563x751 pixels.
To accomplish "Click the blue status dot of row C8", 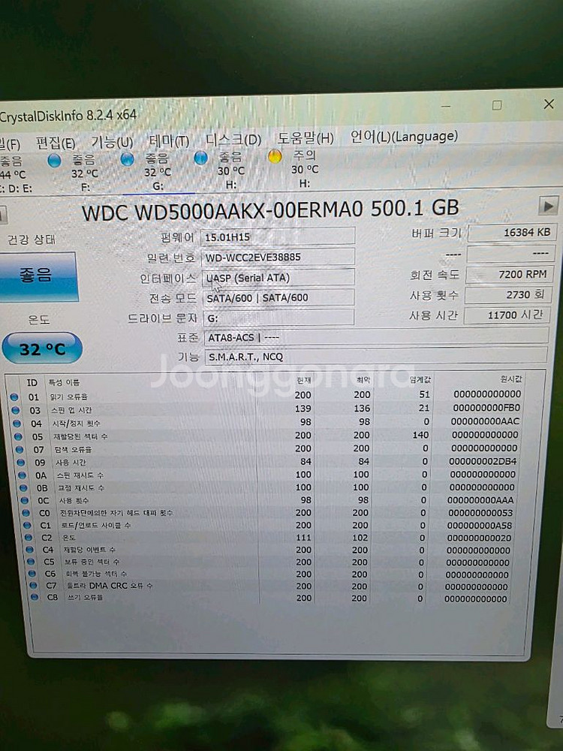I will pos(35,597).
